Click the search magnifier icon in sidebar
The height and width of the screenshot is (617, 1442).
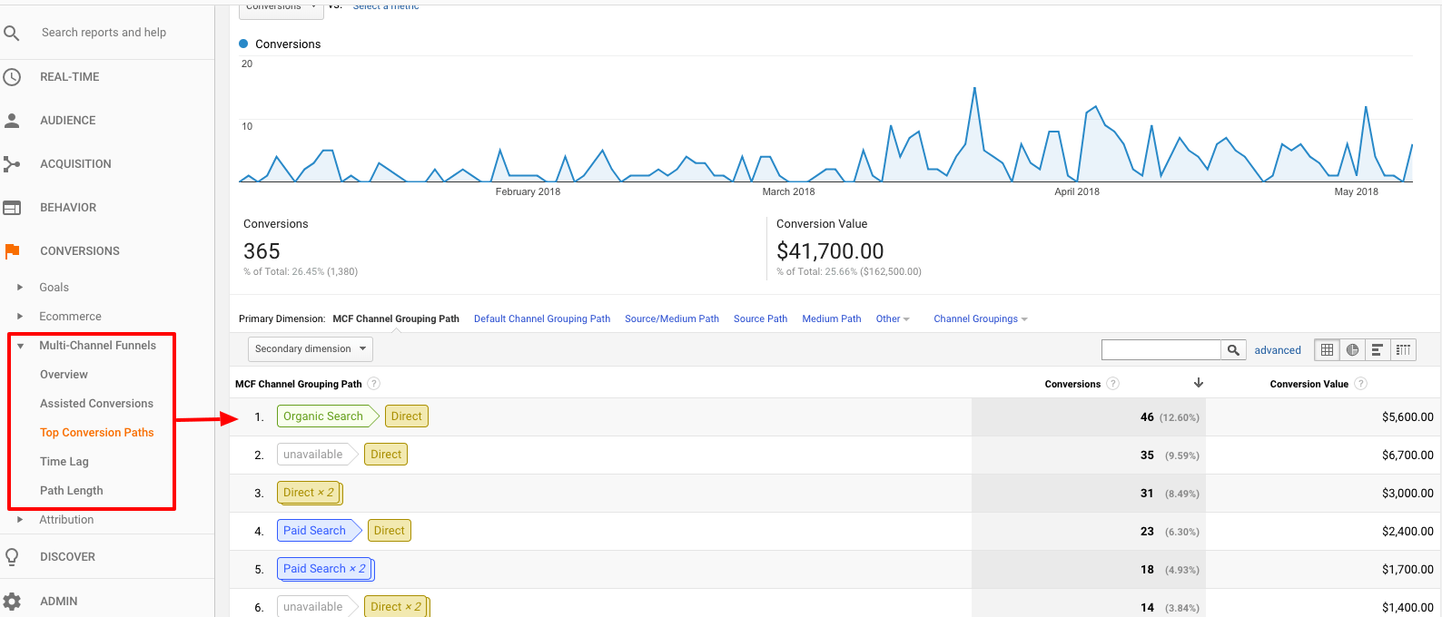(x=12, y=33)
